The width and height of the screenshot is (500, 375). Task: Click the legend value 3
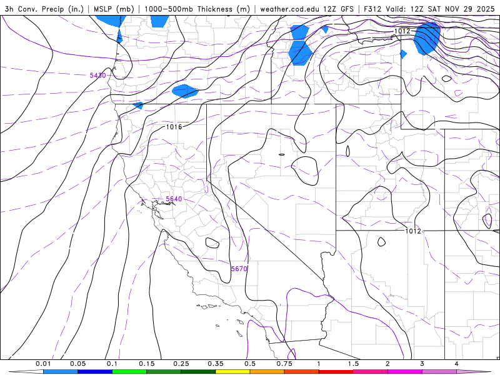(x=422, y=364)
